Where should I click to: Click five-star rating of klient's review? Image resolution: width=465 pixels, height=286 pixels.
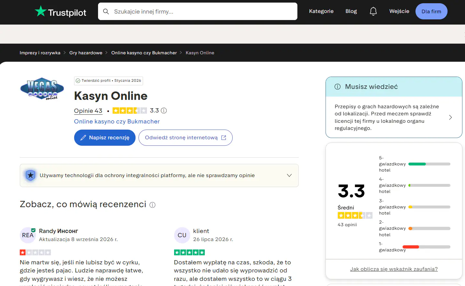click(x=189, y=252)
